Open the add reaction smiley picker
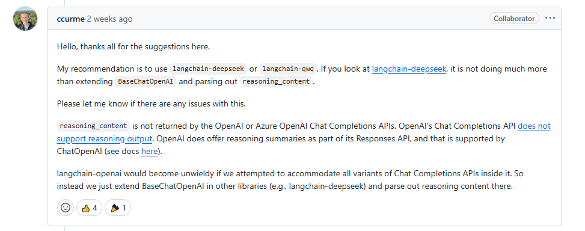This screenshot has width=585, height=231. 66,208
